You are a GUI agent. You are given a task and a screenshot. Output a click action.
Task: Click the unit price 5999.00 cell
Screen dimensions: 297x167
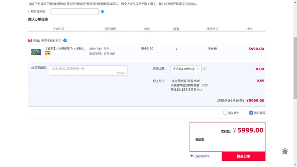coord(147,49)
